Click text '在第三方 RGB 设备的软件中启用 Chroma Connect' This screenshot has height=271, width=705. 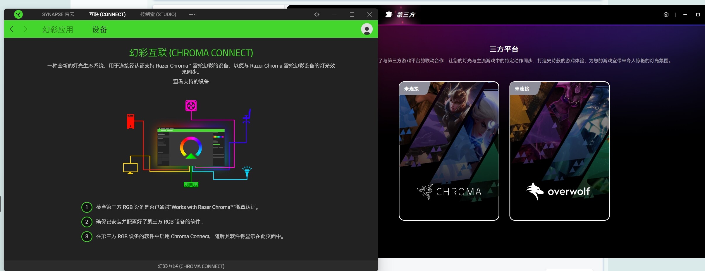[x=190, y=236]
